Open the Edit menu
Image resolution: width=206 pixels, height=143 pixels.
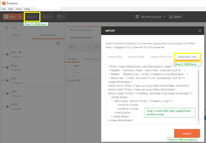(x=11, y=9)
